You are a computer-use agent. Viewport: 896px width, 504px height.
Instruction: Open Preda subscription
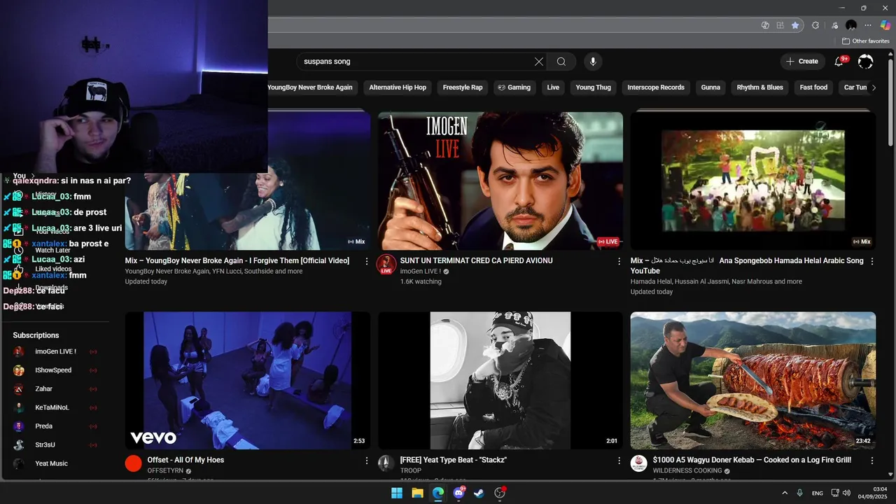pyautogui.click(x=55, y=426)
